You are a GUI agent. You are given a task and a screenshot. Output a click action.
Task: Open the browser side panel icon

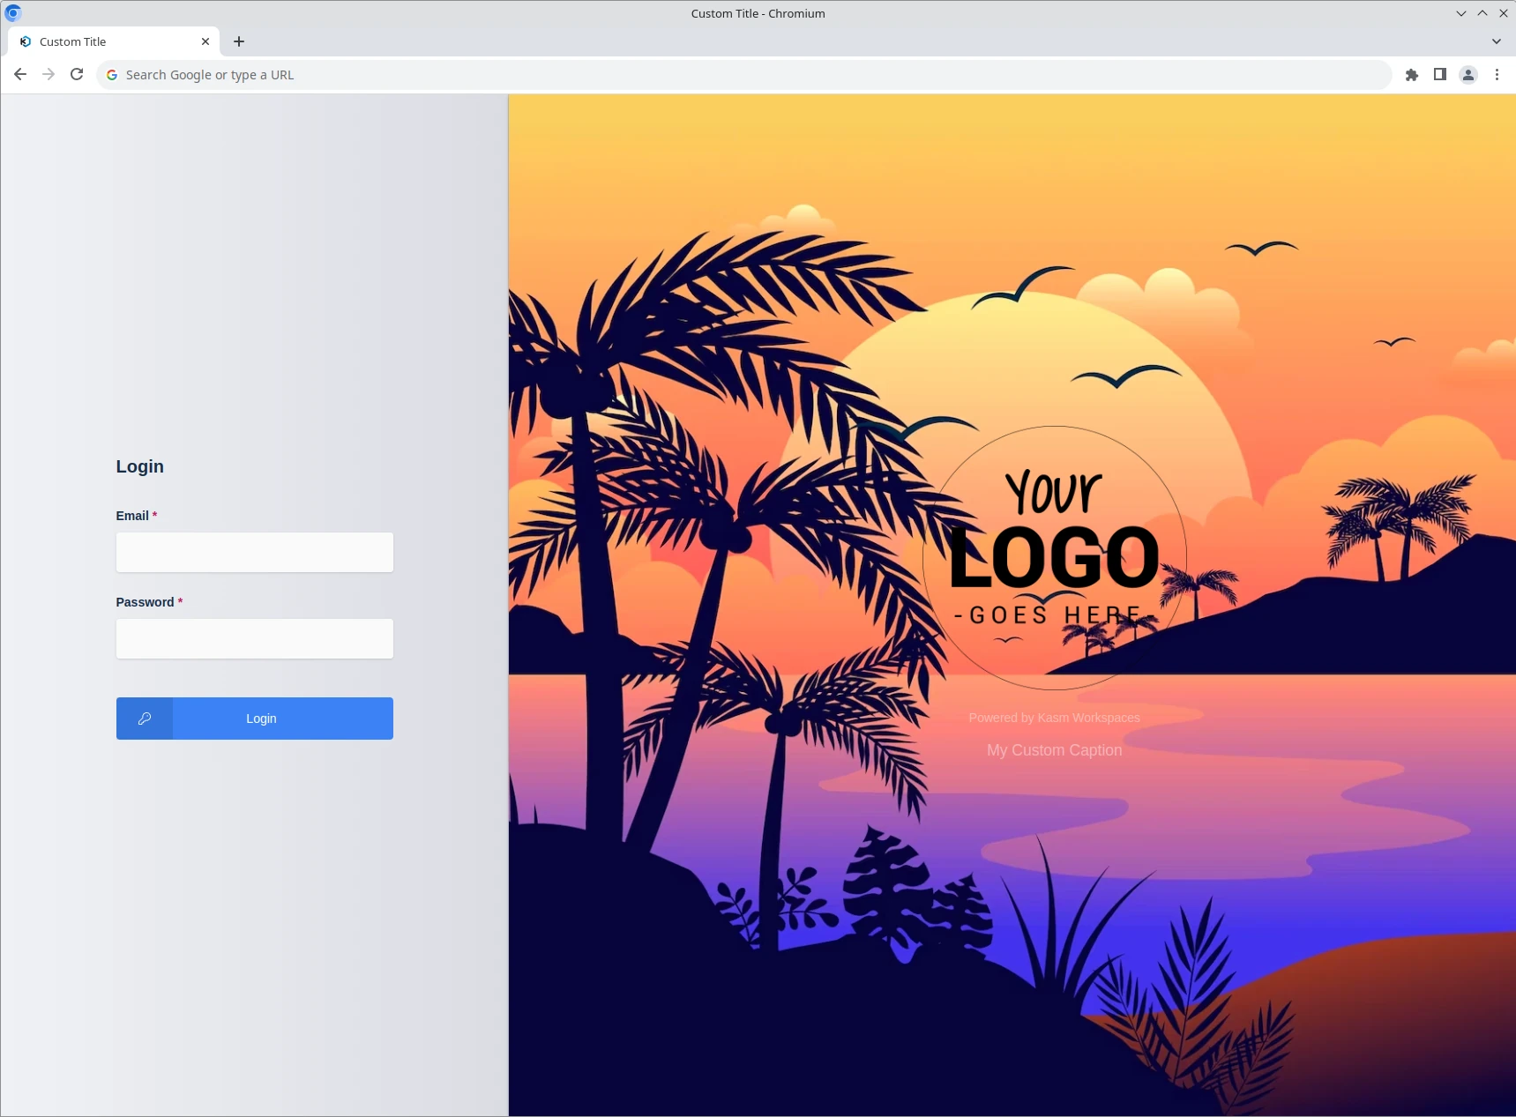(1439, 74)
